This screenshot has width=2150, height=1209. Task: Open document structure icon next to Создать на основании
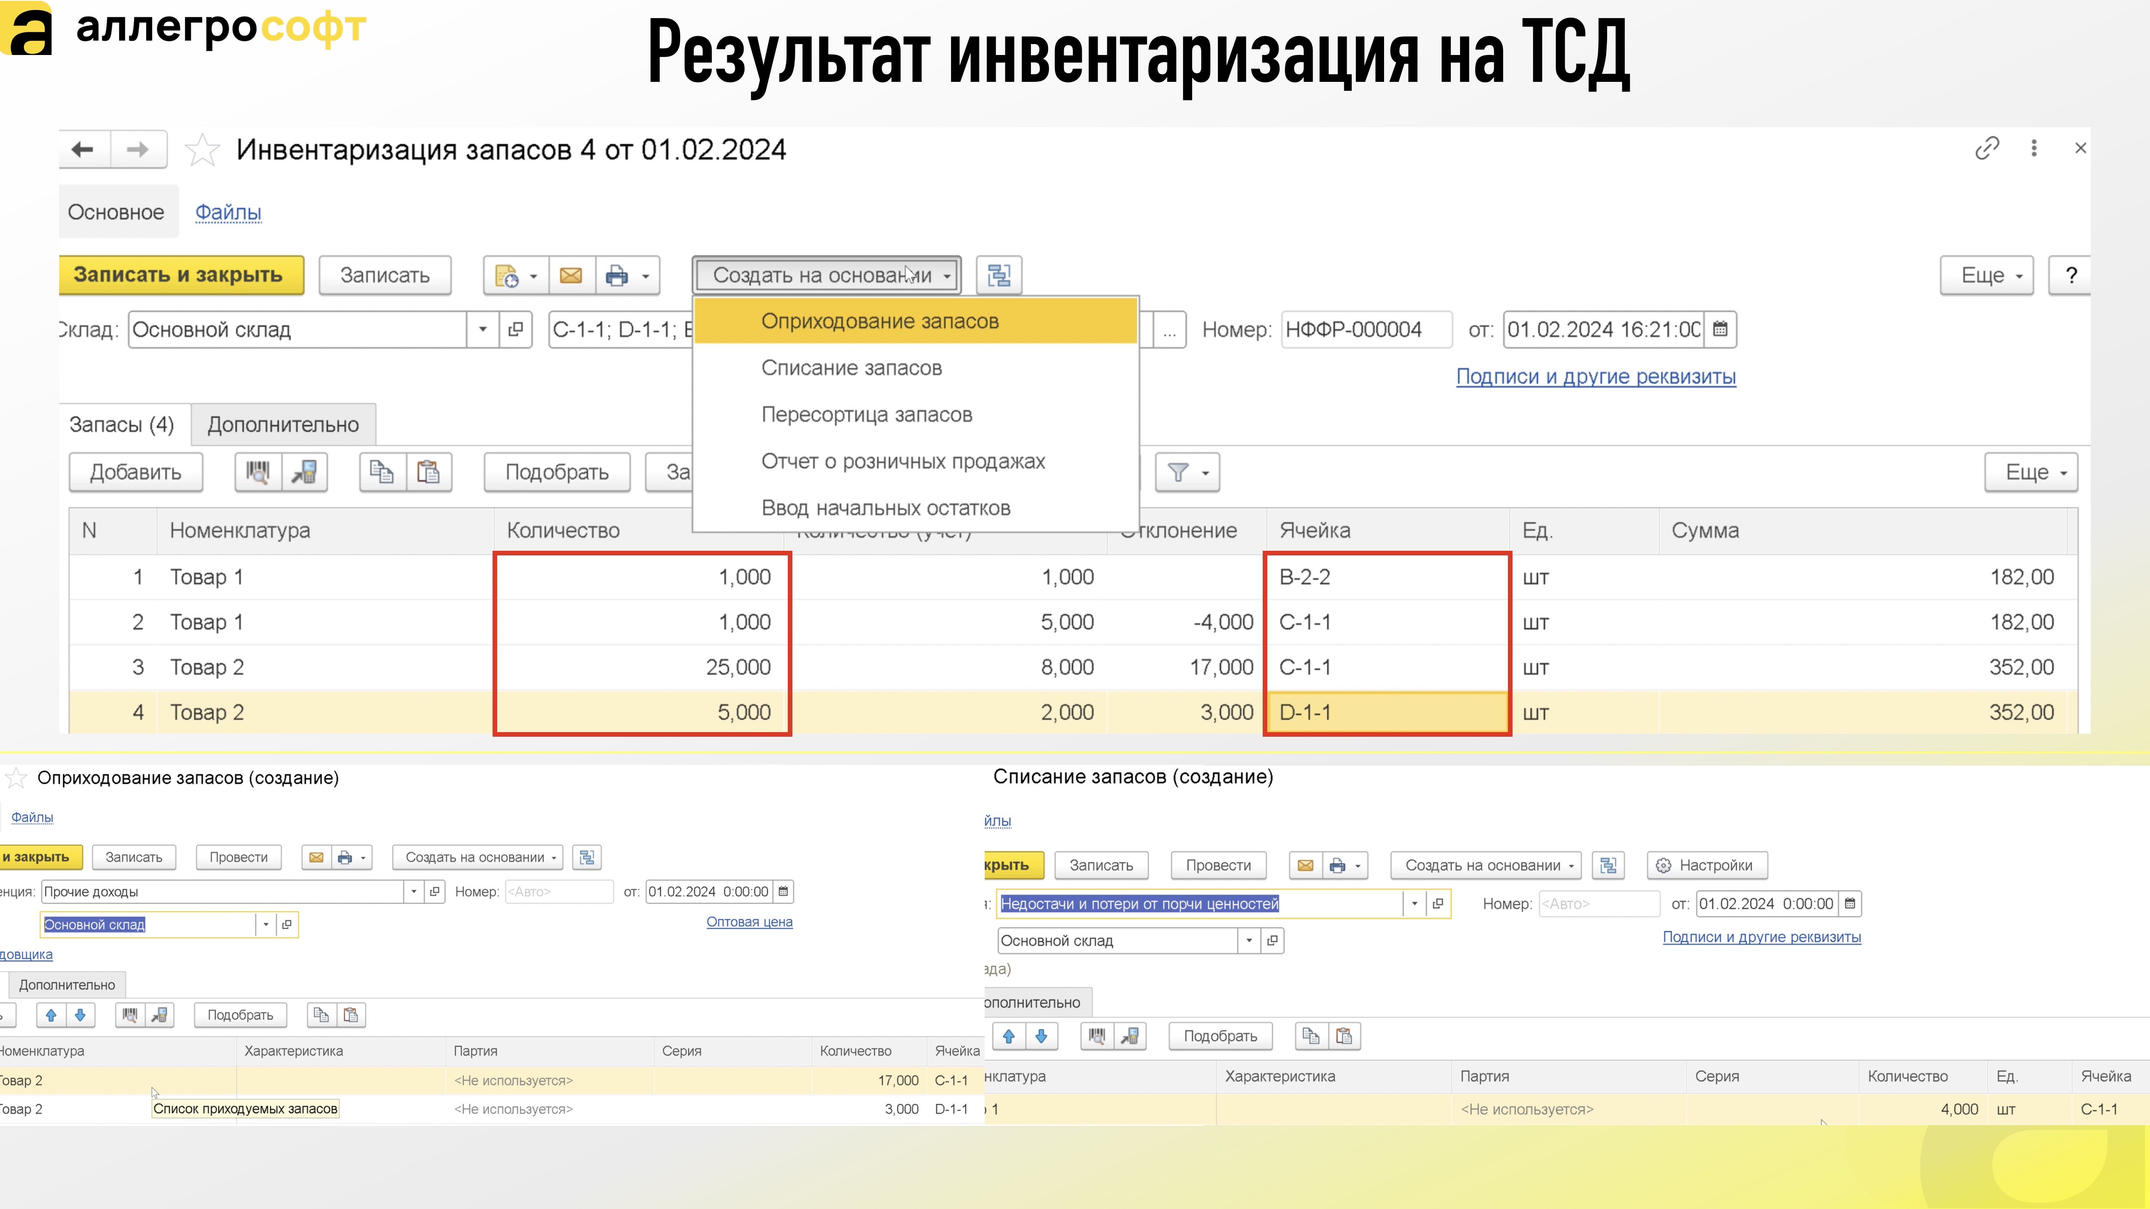point(999,275)
